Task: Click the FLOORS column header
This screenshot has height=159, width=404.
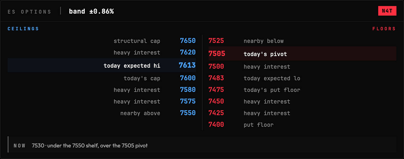Action: click(x=384, y=29)
